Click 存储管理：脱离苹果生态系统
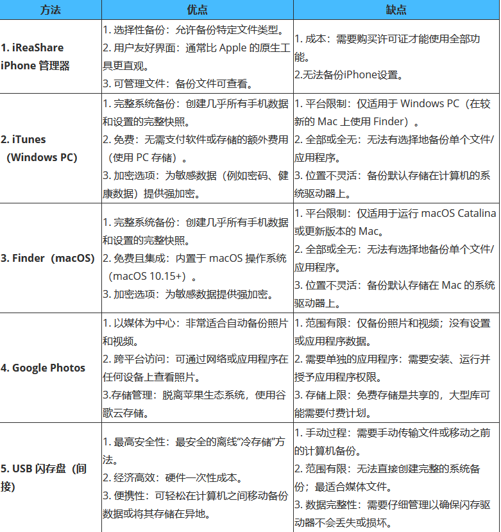501x532 pixels. point(195,404)
